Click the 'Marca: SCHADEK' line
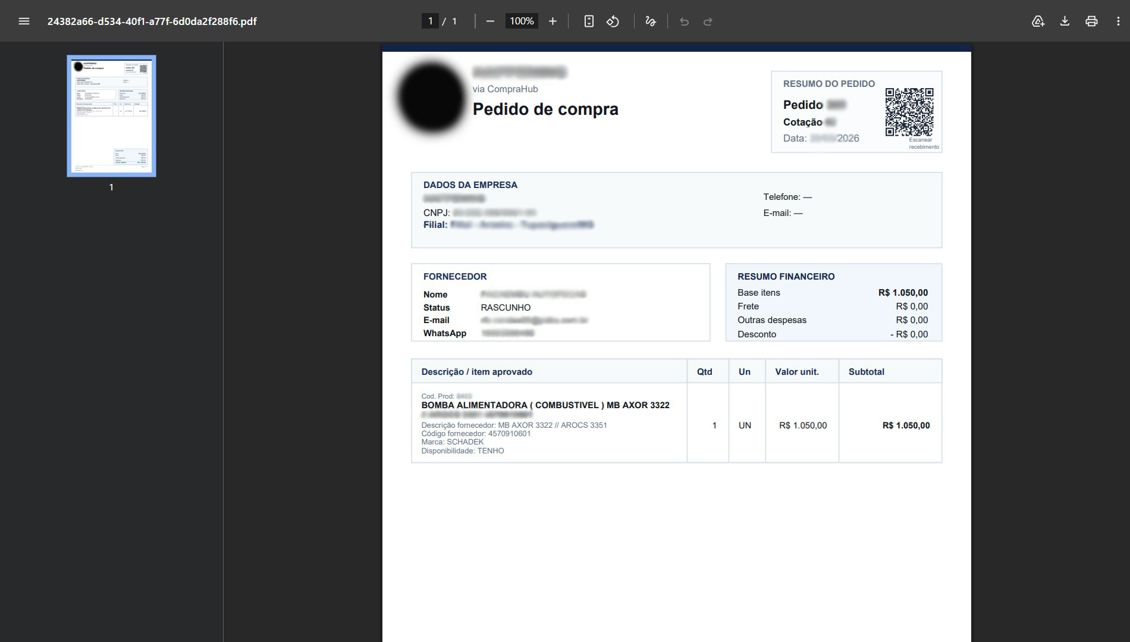 (452, 442)
